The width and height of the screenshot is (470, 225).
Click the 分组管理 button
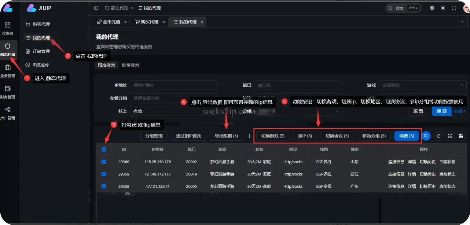coord(154,136)
